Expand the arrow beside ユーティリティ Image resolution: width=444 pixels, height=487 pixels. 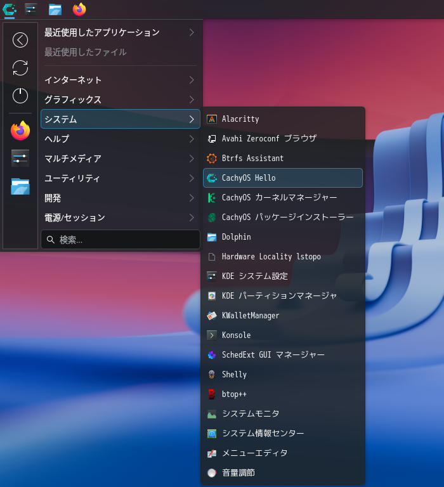(x=192, y=178)
